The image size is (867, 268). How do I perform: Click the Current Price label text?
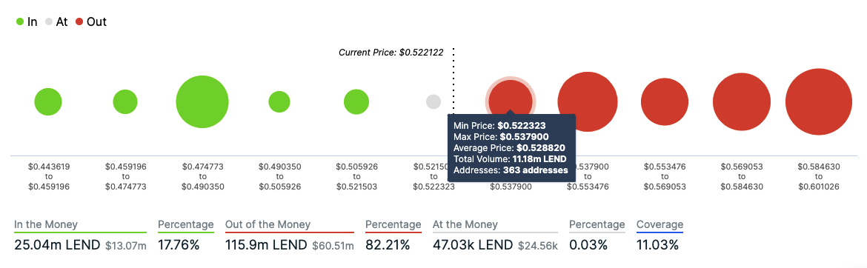click(391, 53)
